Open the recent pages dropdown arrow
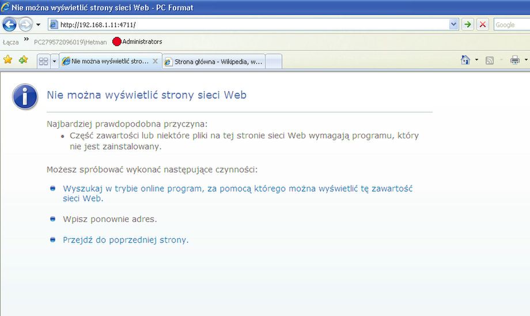 (38, 25)
